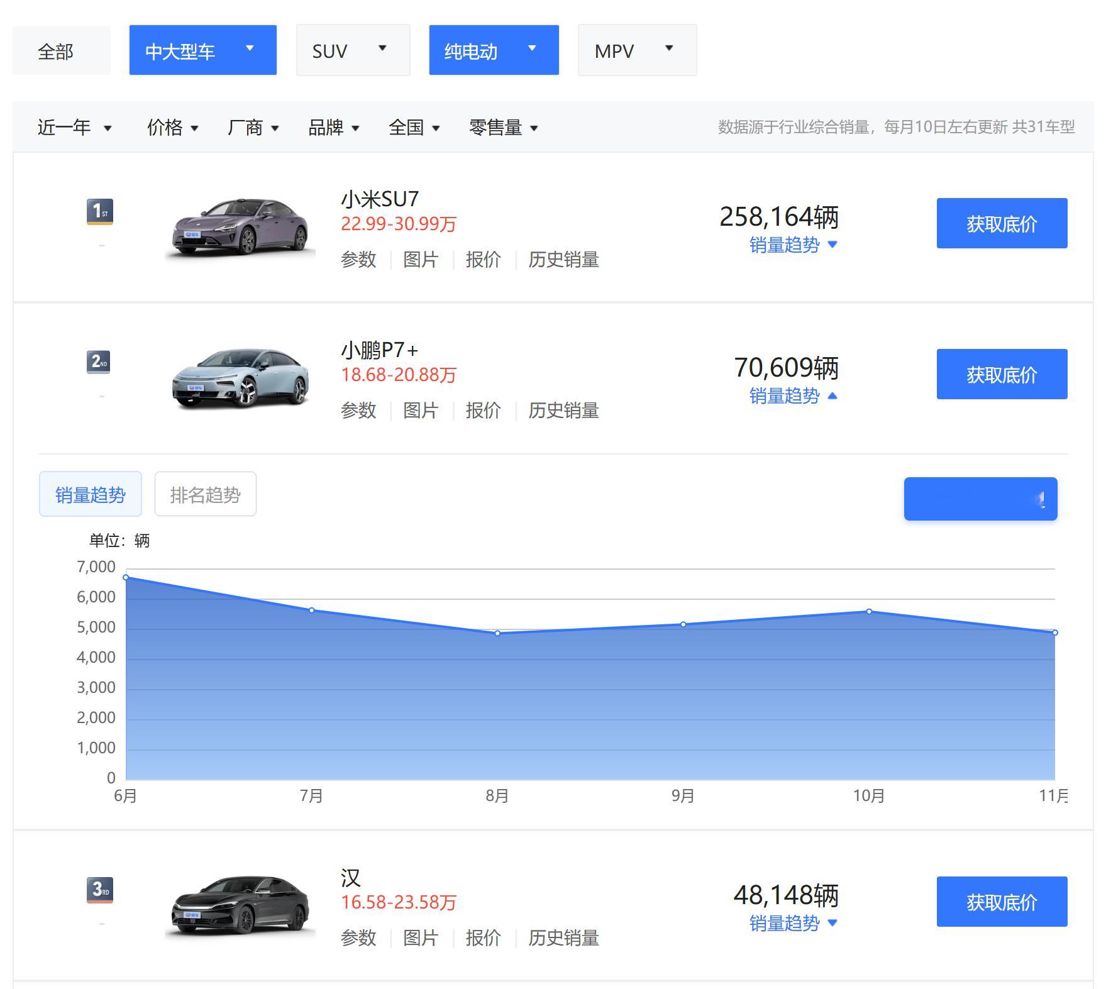This screenshot has height=989, width=1106.
Task: Open 参数 for 汉
Action: (358, 938)
